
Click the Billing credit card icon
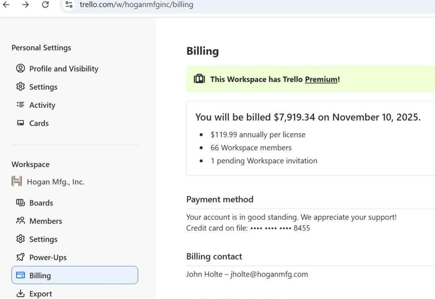pyautogui.click(x=20, y=275)
